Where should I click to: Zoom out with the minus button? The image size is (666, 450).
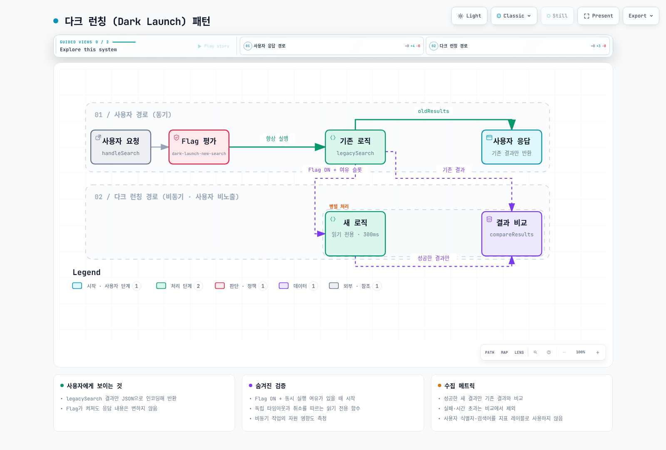(x=564, y=352)
